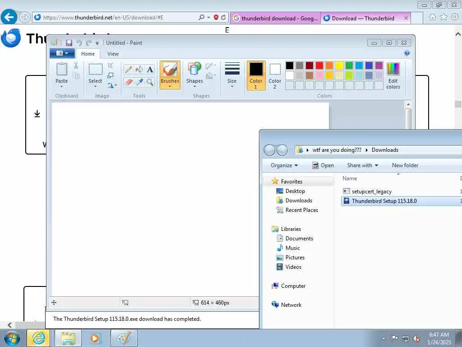Viewport: 462px width, 347px height.
Task: Switch to the View ribbon tab
Action: 113,54
